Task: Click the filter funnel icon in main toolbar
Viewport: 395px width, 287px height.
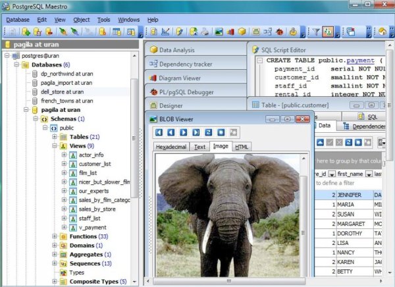Action: (315, 32)
